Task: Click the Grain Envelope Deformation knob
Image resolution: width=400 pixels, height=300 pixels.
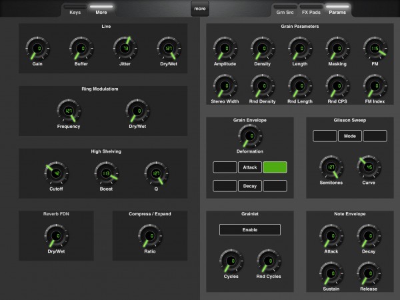Action: [250, 136]
